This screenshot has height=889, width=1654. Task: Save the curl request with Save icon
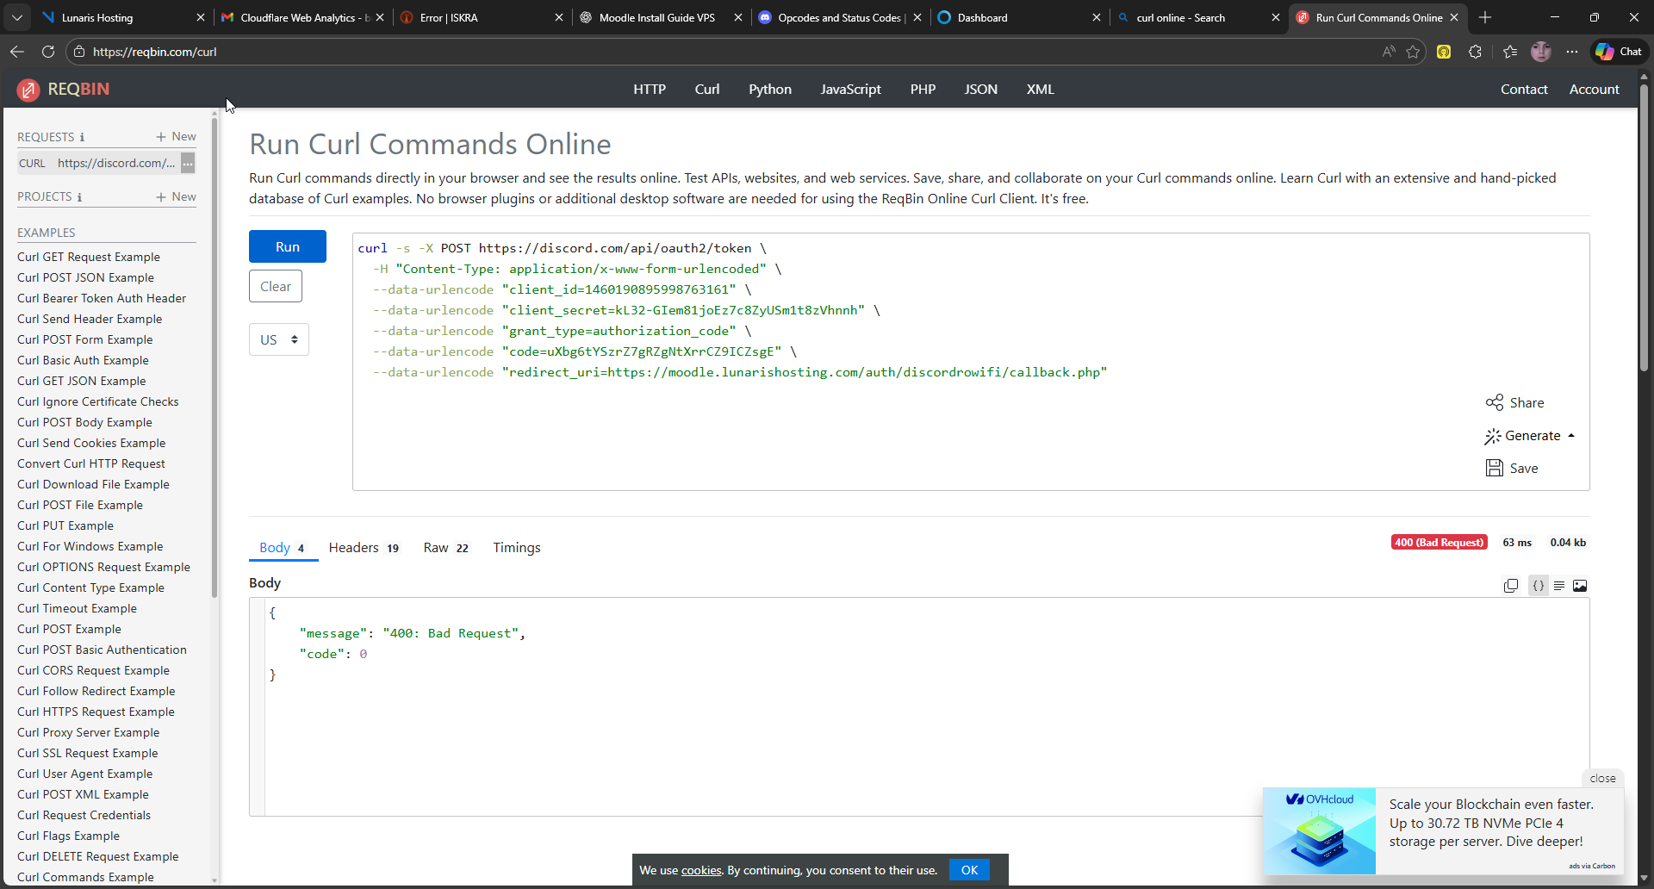point(1495,468)
